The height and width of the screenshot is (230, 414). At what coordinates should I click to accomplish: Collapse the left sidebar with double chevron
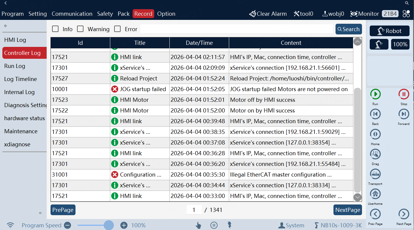coord(40,213)
